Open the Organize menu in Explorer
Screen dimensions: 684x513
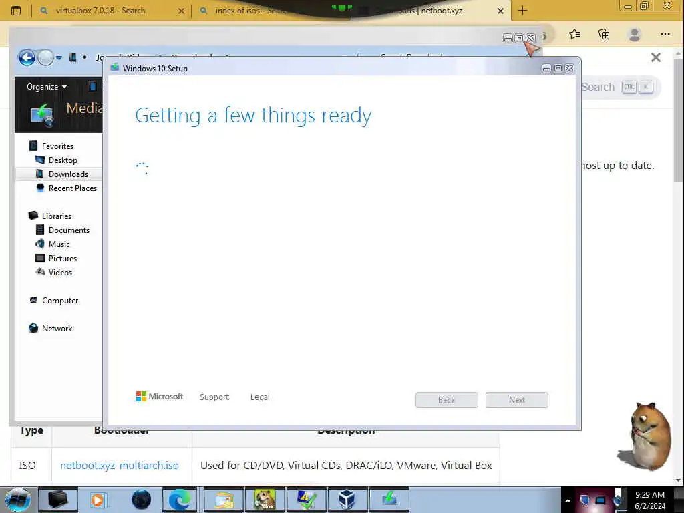pyautogui.click(x=47, y=87)
